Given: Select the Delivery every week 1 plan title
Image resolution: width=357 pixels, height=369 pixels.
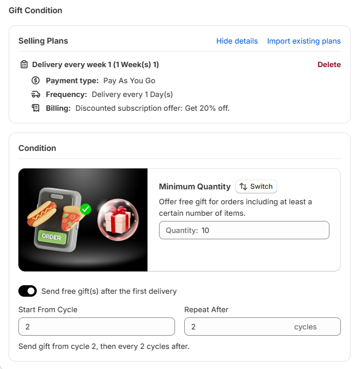Looking at the screenshot, I should 95,64.
